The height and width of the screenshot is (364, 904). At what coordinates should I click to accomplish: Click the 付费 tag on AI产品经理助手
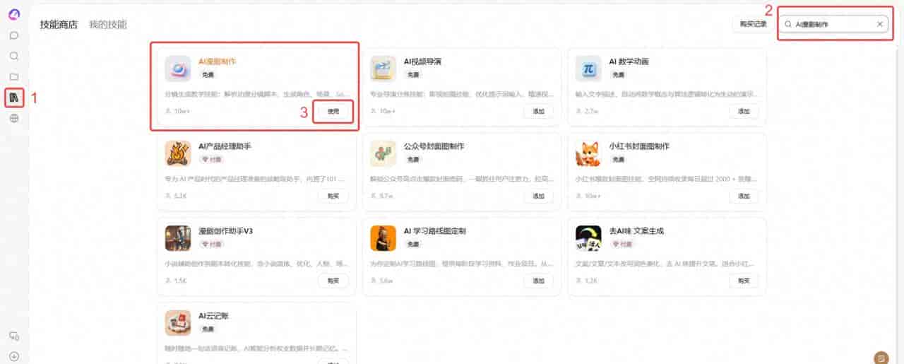210,160
